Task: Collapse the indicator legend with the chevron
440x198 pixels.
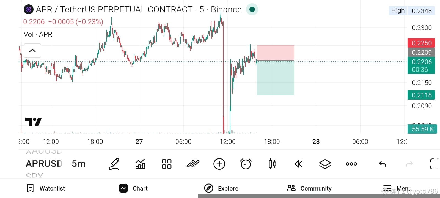Action: [32, 51]
